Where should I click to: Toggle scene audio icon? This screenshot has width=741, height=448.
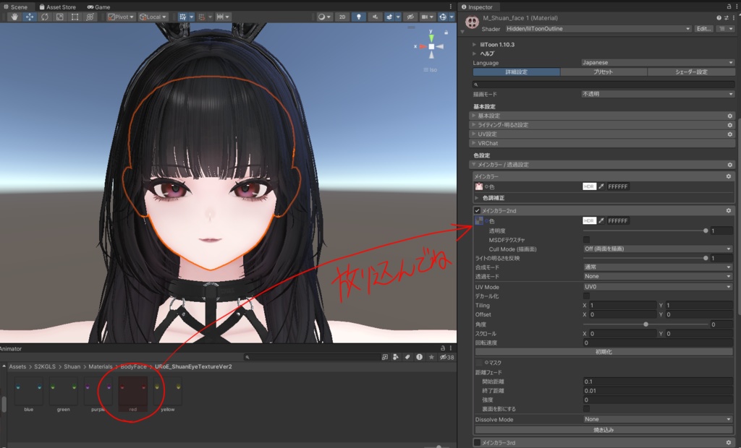[x=375, y=17]
